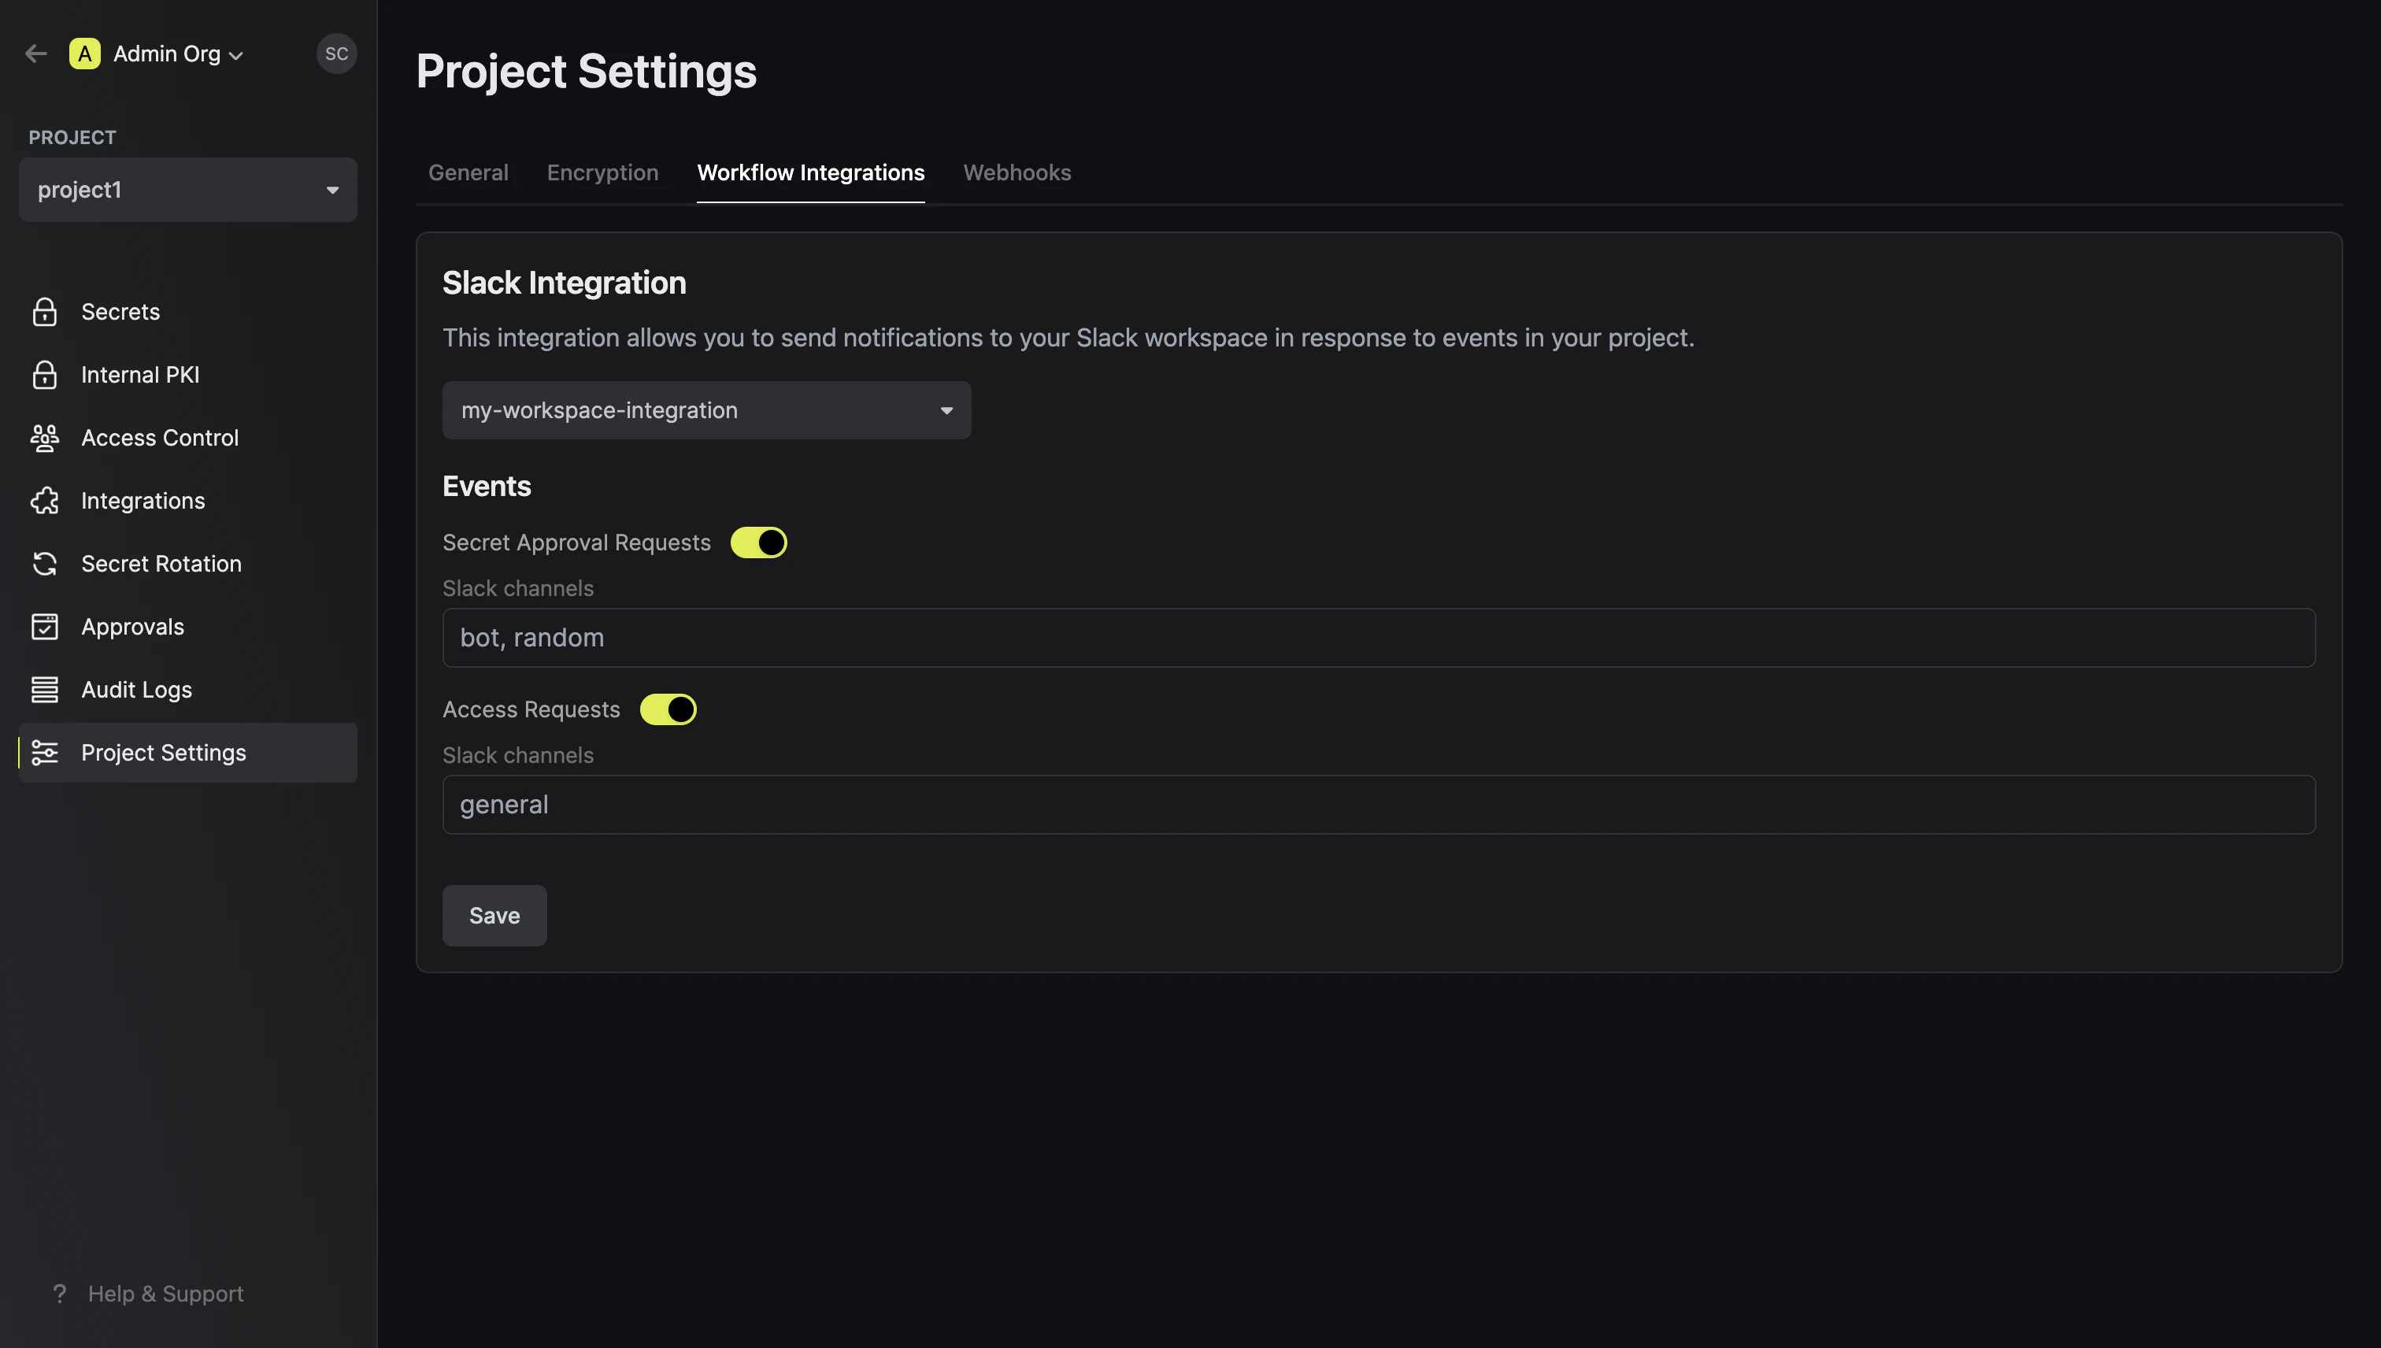Navigate to Access Control

coord(188,438)
